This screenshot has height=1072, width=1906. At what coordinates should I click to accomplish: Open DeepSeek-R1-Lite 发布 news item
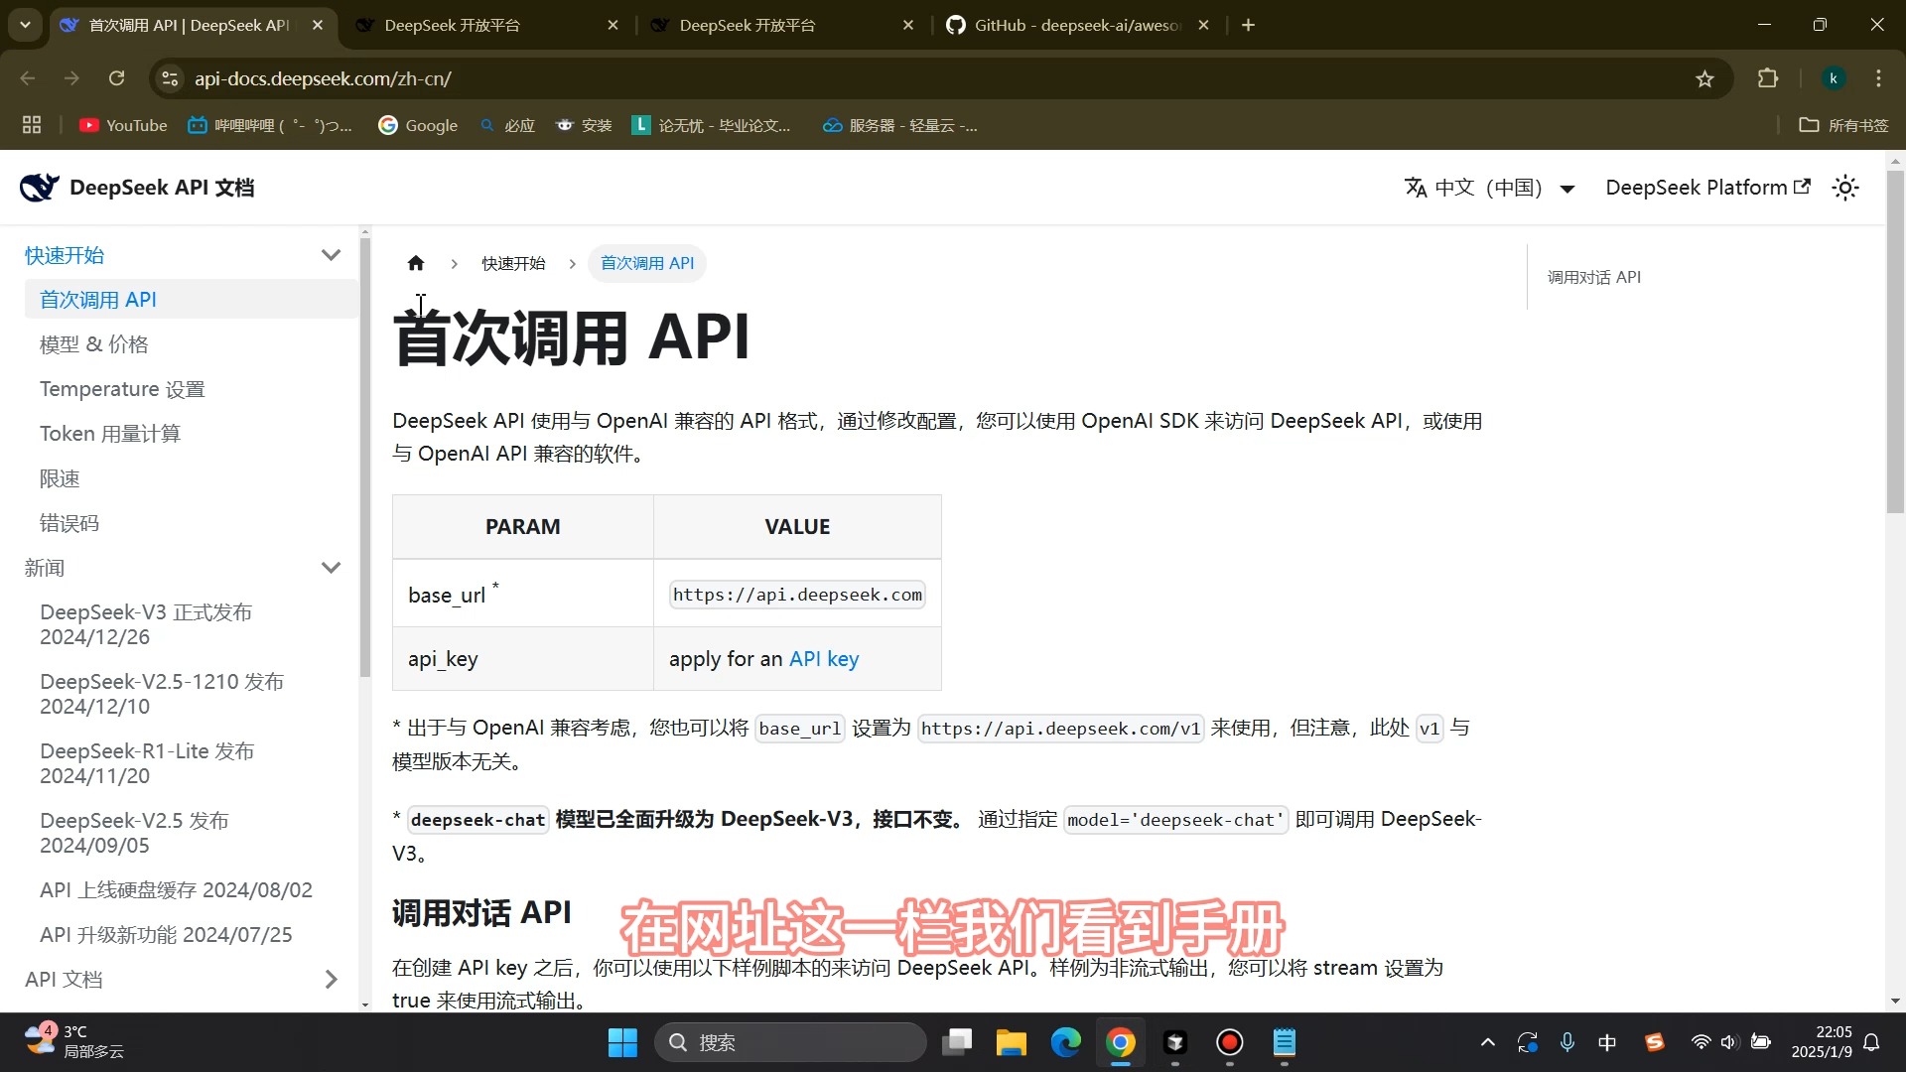147,763
